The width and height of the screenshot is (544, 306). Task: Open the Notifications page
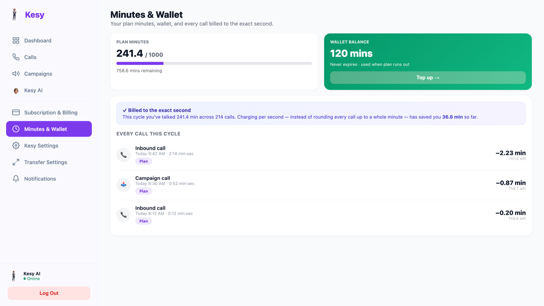(x=49, y=179)
